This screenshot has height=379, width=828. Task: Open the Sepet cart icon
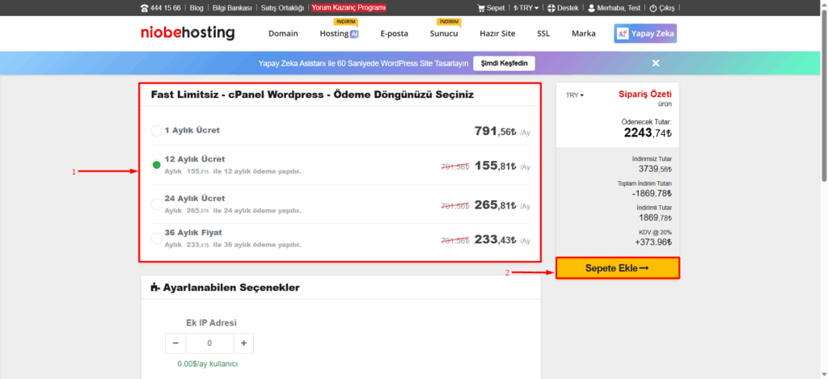coord(480,8)
